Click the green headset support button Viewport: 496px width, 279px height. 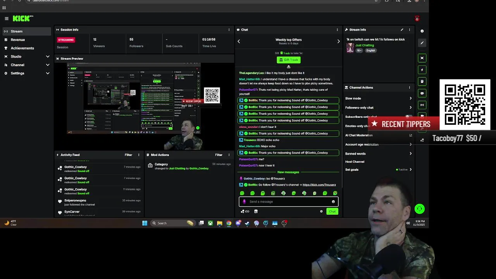click(419, 209)
